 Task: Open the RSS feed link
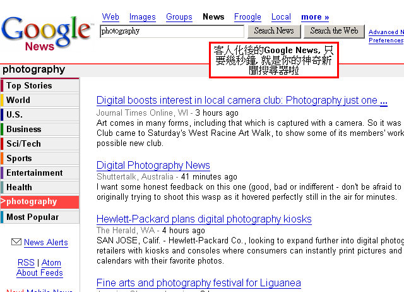pos(26,262)
